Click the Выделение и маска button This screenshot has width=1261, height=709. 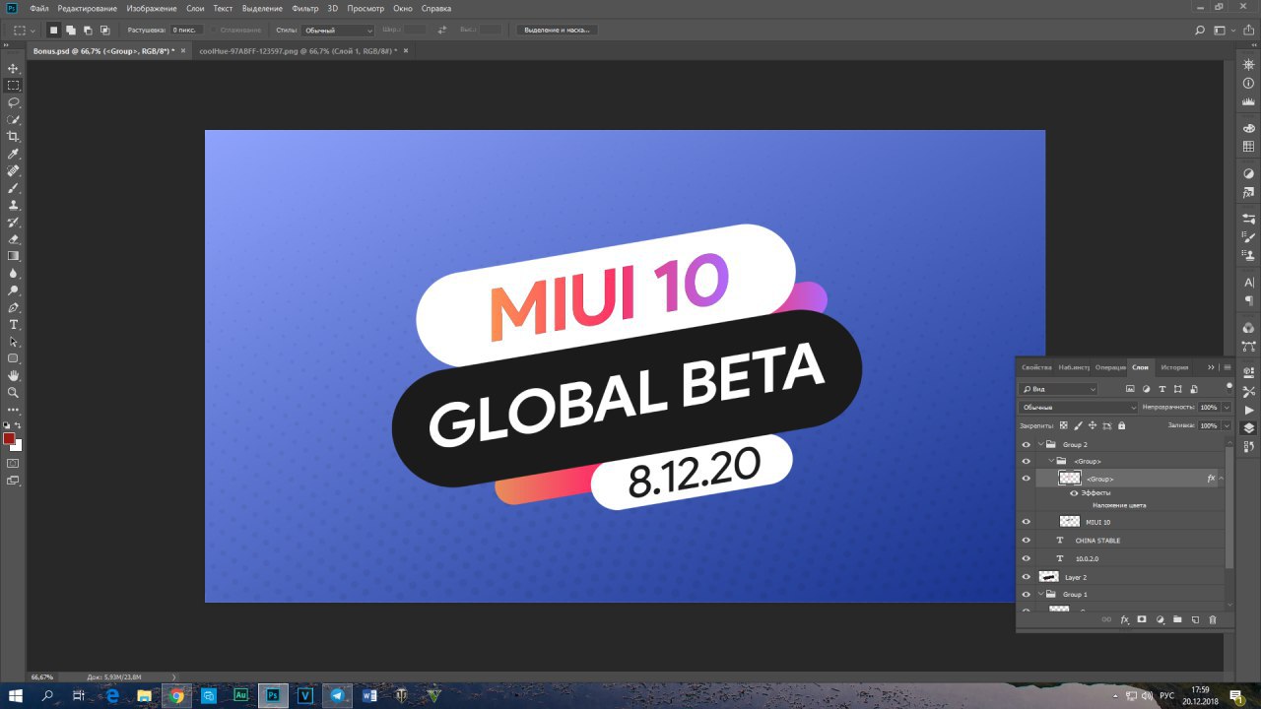(x=558, y=31)
